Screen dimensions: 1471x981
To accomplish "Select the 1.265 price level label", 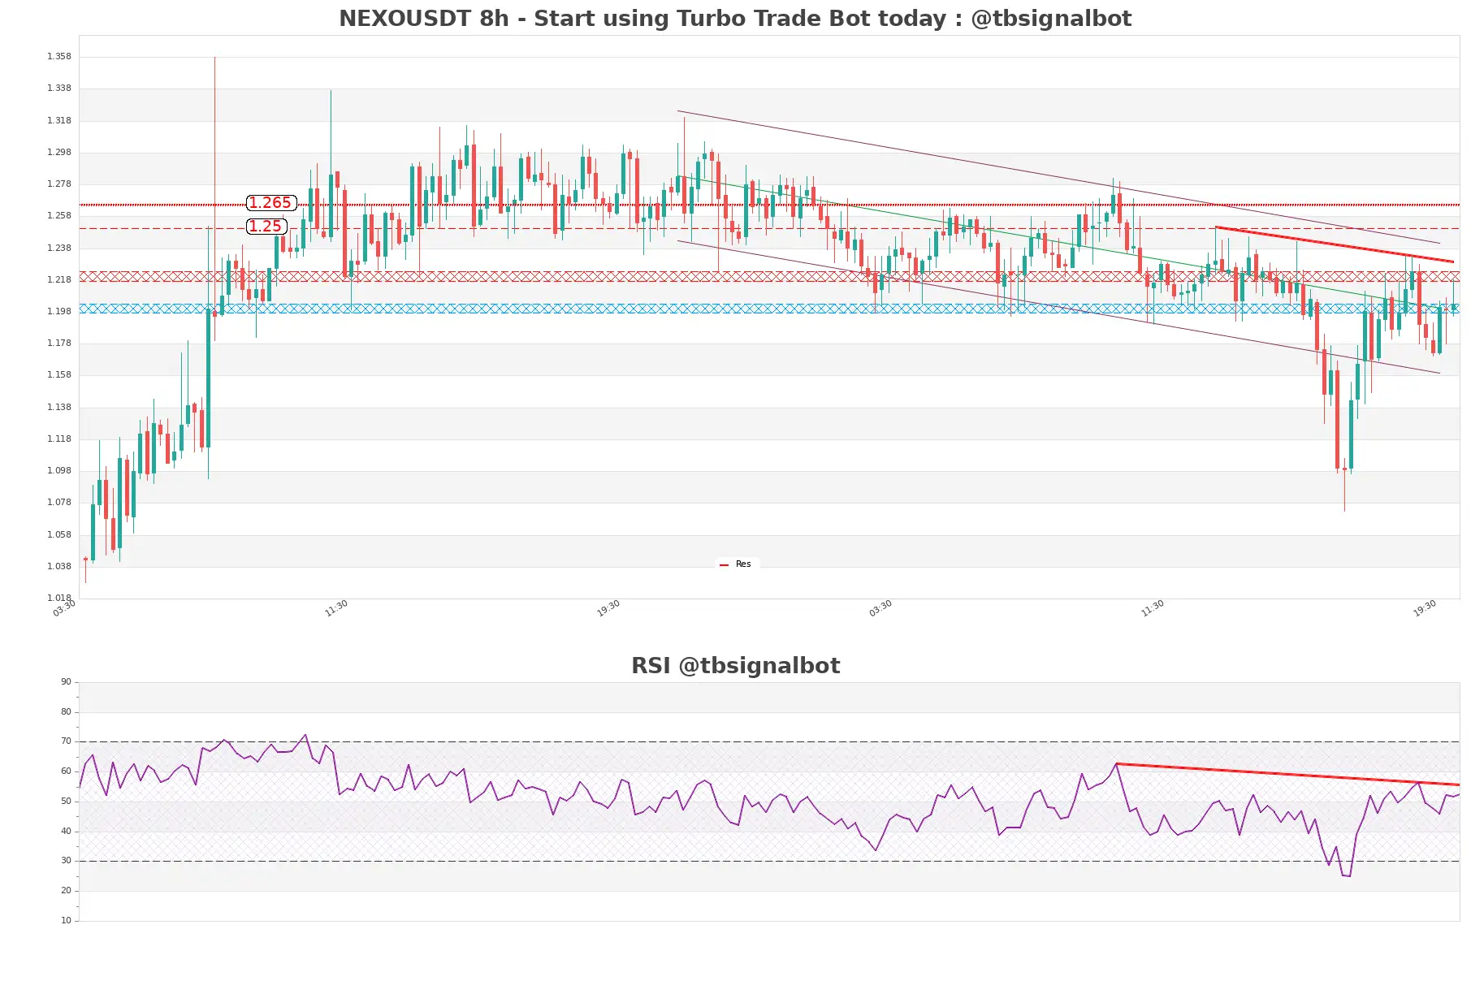I will (x=270, y=203).
